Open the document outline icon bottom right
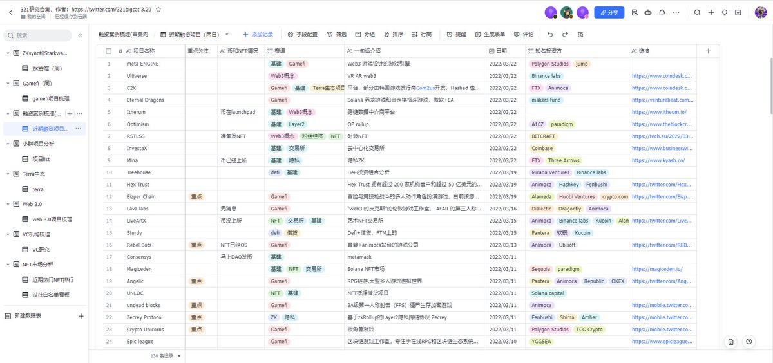This screenshot has height=363, width=773. [730, 342]
